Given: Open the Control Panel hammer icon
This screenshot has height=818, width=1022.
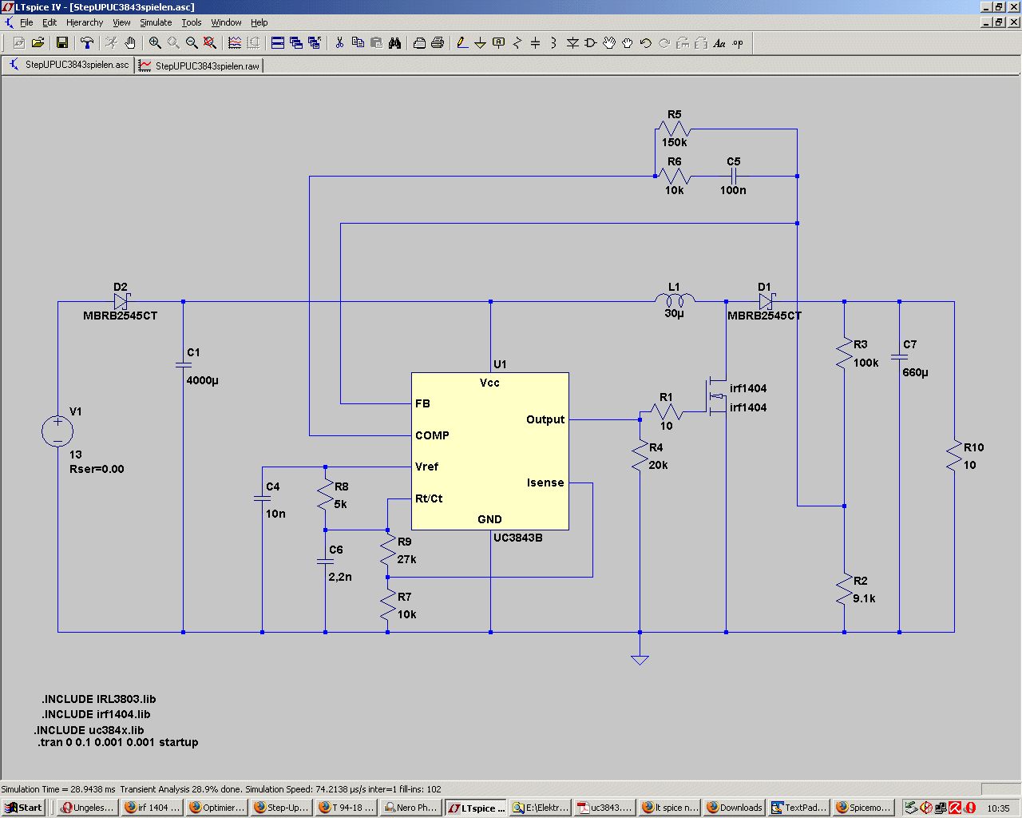Looking at the screenshot, I should click(87, 43).
